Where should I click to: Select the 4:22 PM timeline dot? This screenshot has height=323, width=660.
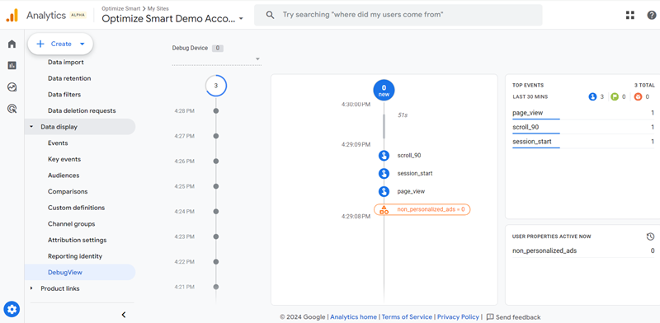(x=216, y=261)
